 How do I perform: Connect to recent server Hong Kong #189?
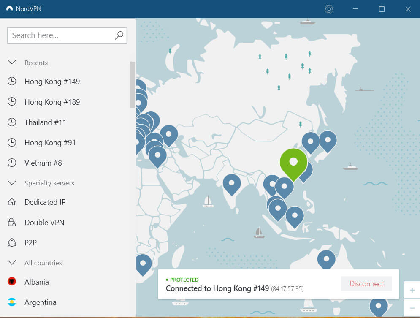(x=52, y=102)
